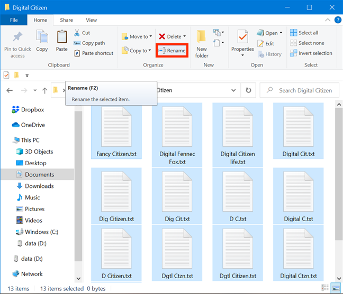Select This PC in navigation pane
Screen dimensions: 343x294
tap(26, 140)
